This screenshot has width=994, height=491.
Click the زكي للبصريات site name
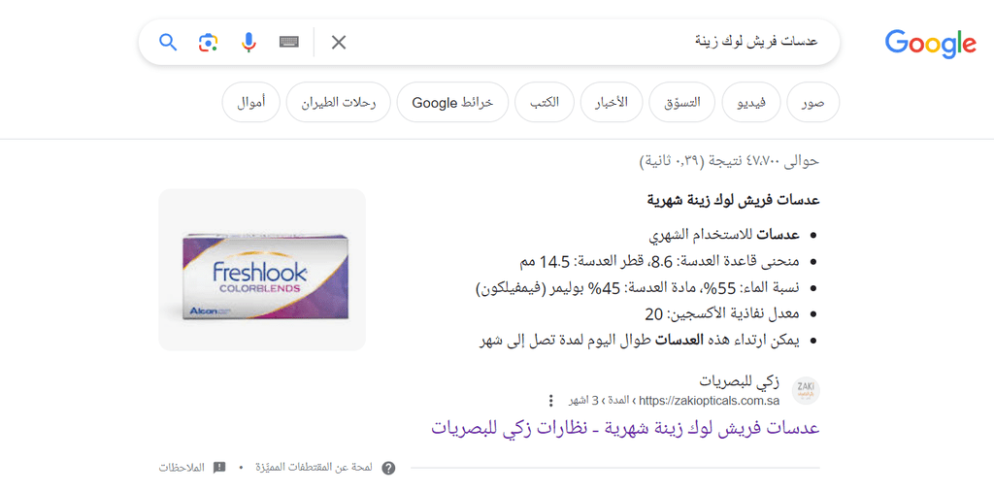click(x=739, y=382)
